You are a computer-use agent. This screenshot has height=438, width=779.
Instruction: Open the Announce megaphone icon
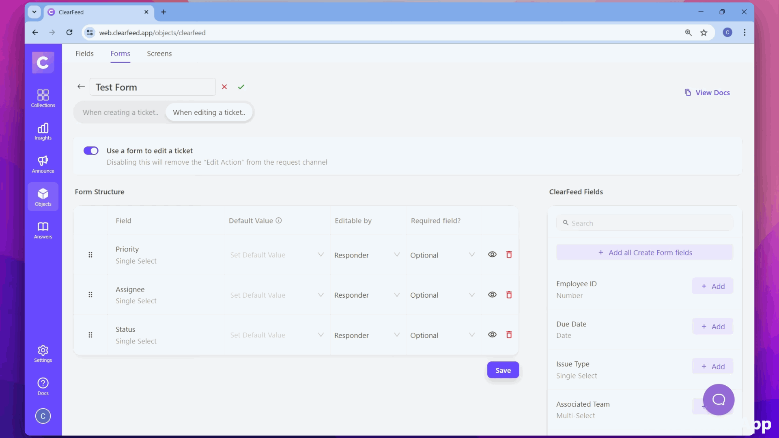(x=43, y=164)
